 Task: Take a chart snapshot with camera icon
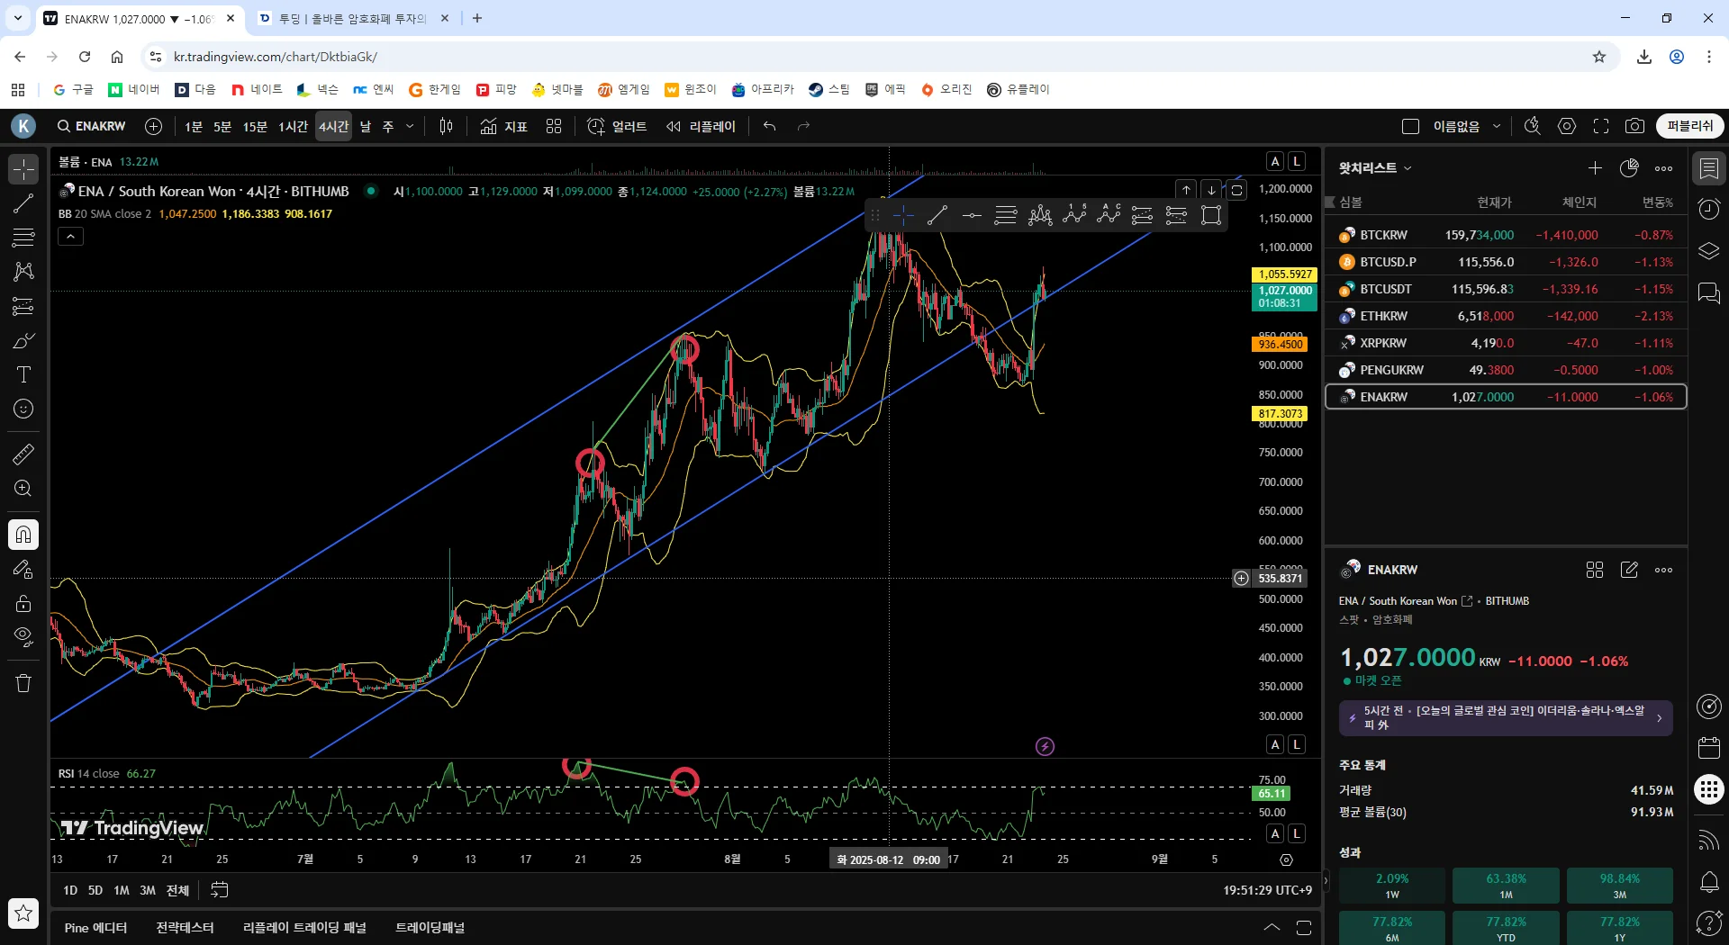1634,127
